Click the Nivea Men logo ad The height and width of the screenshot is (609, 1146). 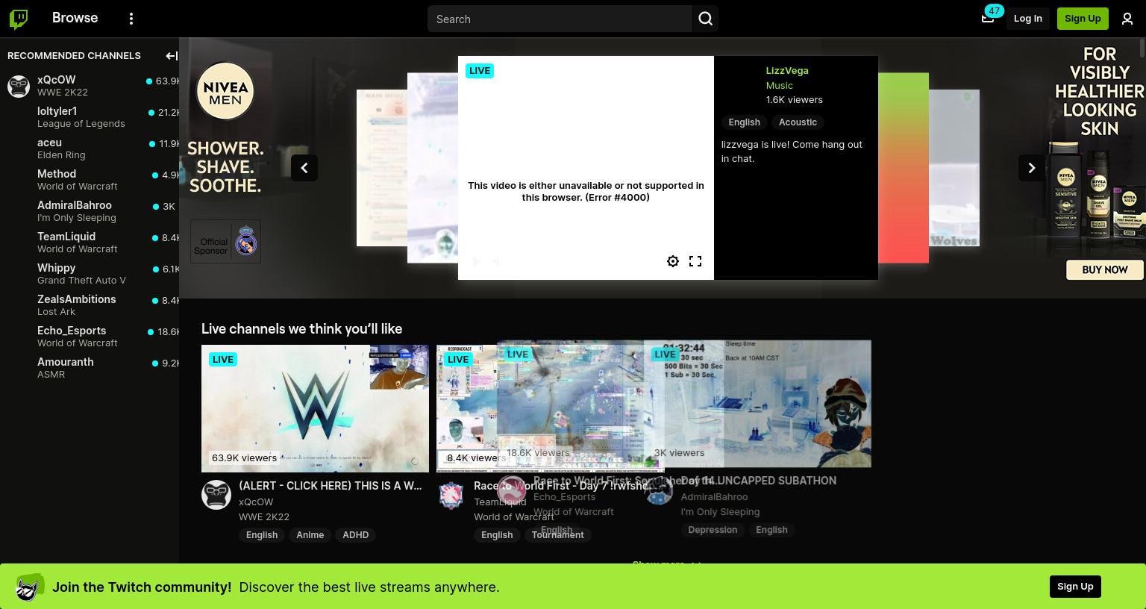pos(225,91)
